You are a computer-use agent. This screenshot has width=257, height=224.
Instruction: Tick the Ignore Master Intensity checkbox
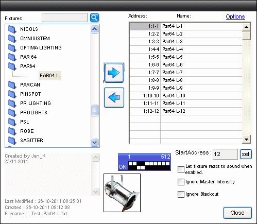(181, 182)
